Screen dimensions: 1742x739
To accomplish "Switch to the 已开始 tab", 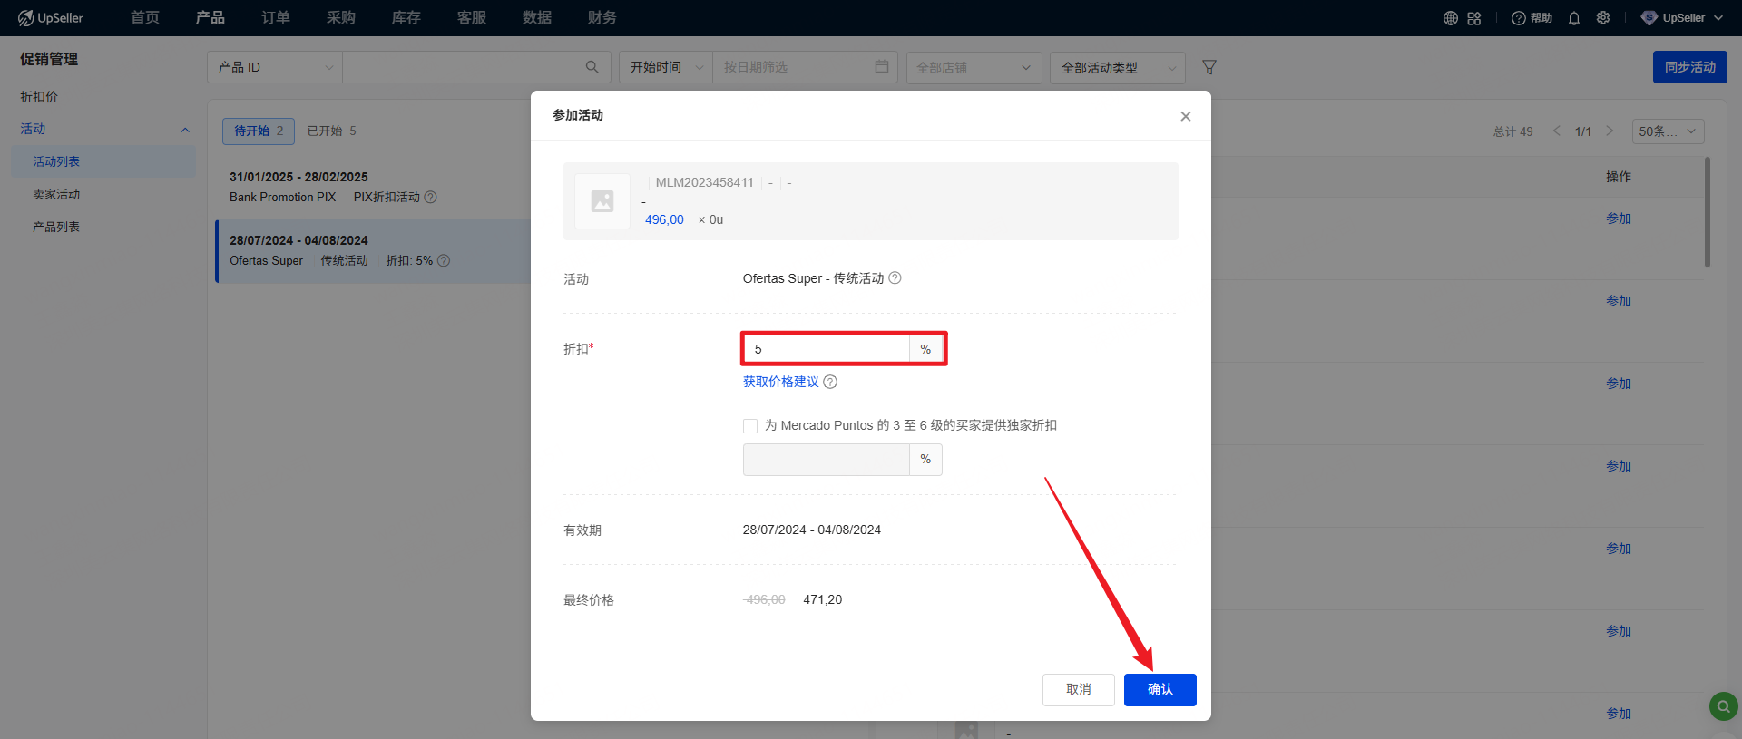I will point(331,131).
